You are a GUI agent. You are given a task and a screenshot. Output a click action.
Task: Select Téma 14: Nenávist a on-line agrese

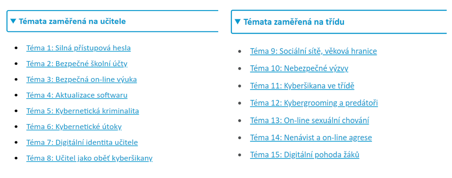pyautogui.click(x=311, y=137)
